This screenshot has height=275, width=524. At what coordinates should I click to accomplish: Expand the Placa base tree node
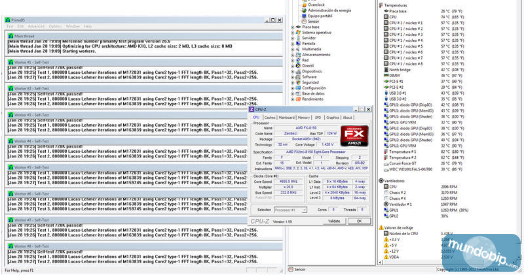point(293,27)
